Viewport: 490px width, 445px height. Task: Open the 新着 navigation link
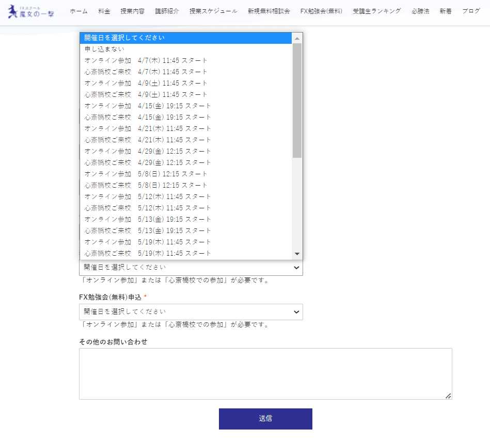pyautogui.click(x=446, y=11)
